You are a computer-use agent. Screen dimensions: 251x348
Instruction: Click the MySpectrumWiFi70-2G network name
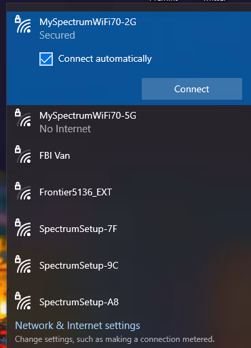[88, 22]
